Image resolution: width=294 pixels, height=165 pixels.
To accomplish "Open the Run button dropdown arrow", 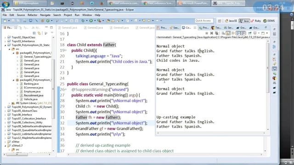I will pos(95,21).
